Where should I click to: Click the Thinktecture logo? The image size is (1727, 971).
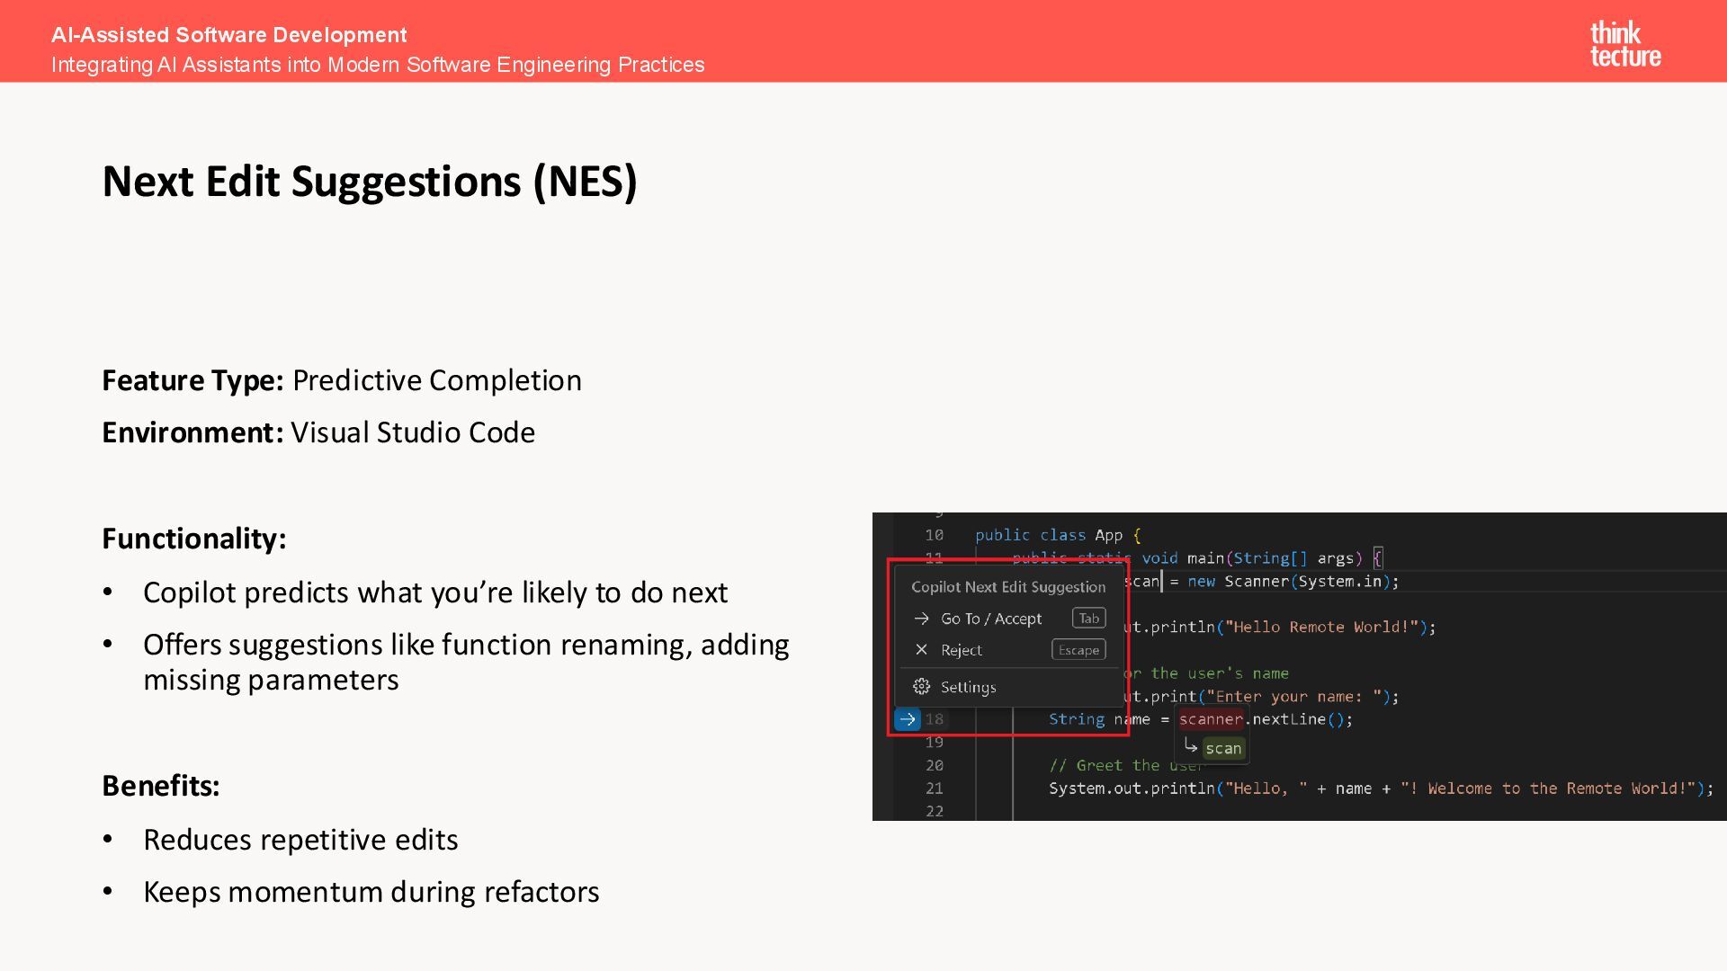click(x=1624, y=44)
